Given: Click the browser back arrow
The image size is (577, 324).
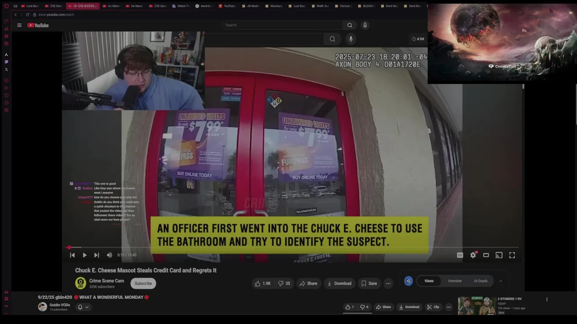Looking at the screenshot, I should point(15,14).
